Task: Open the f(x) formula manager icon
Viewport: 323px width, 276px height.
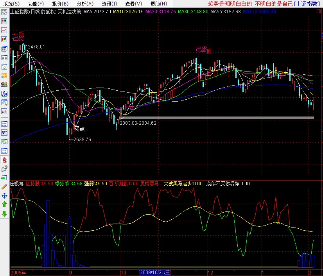Action: 4,93
